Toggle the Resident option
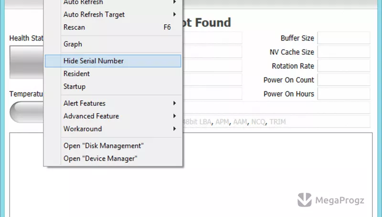This screenshot has height=217, width=382. (113, 74)
